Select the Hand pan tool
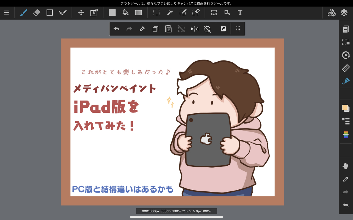The width and height of the screenshot is (353, 220). coord(346,166)
